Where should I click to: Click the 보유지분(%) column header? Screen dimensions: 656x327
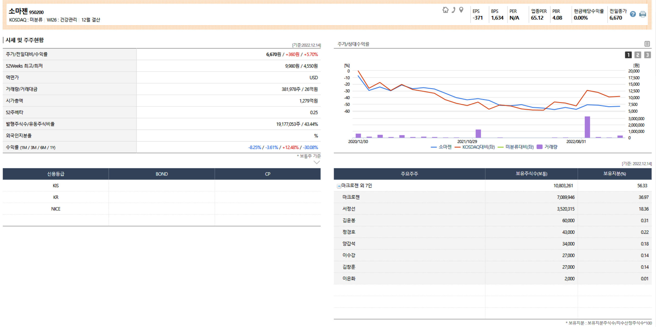pos(614,174)
